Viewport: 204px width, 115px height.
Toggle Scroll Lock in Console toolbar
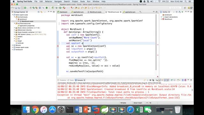pos(160,80)
